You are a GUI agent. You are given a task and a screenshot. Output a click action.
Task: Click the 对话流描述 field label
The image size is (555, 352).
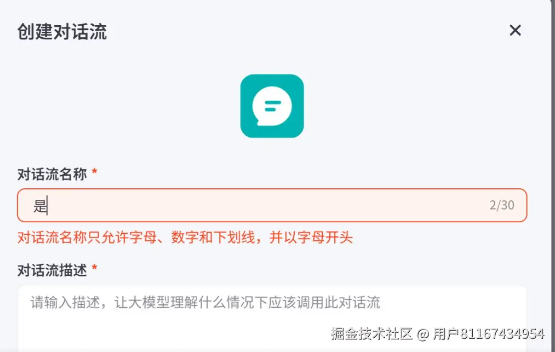(x=52, y=270)
